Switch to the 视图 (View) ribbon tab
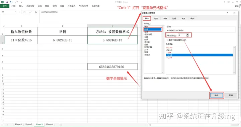The height and width of the screenshot is (127, 241). pos(62,6)
